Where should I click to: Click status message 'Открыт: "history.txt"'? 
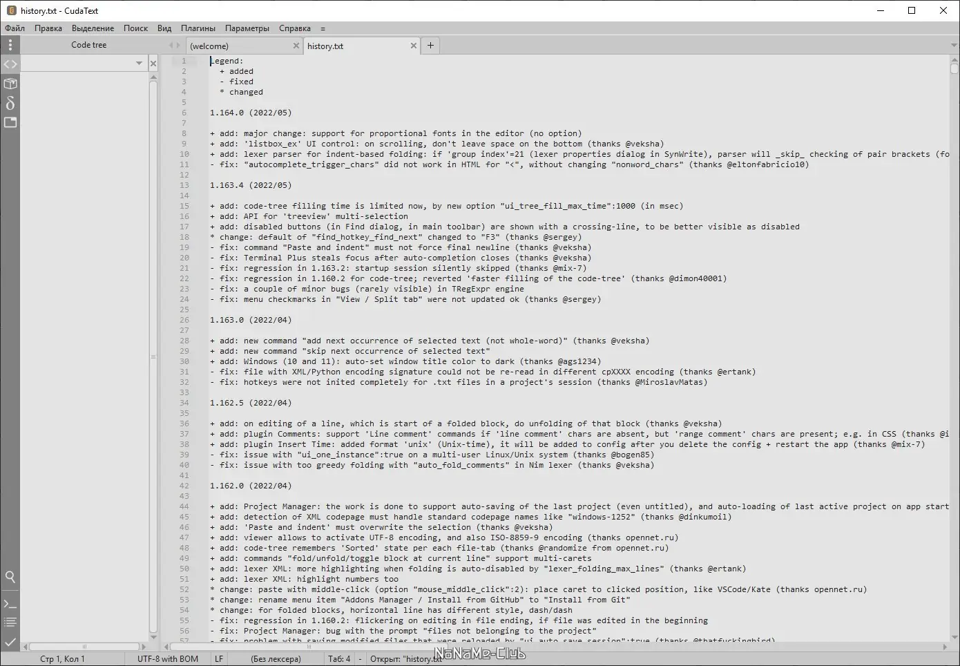coord(406,659)
